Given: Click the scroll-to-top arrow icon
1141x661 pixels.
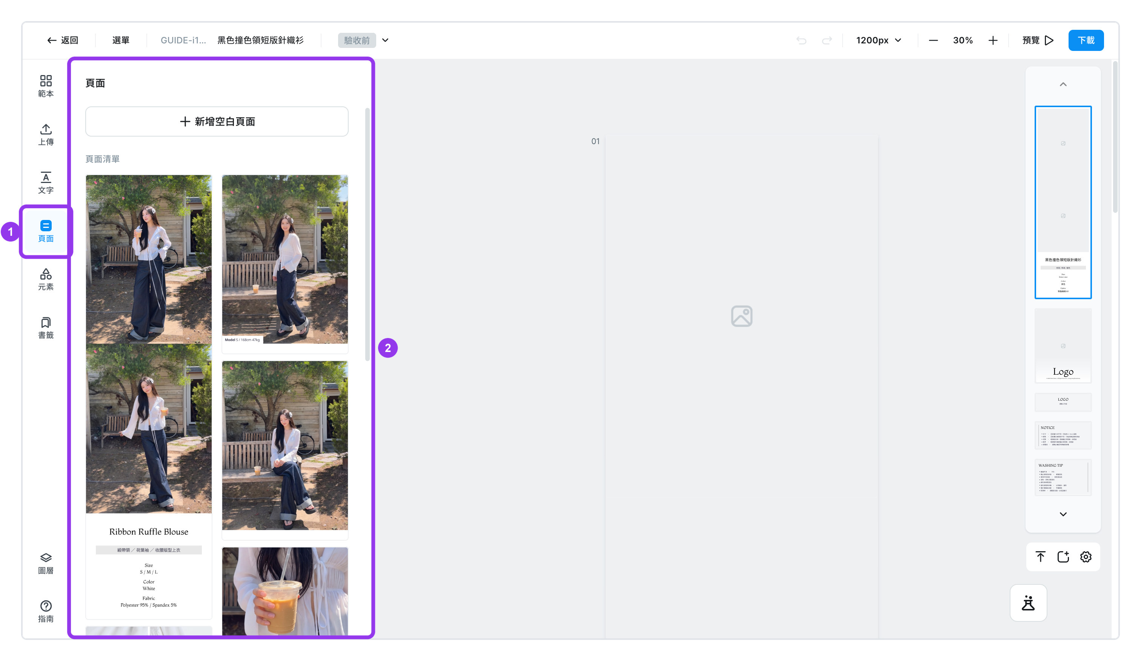Looking at the screenshot, I should [x=1041, y=557].
